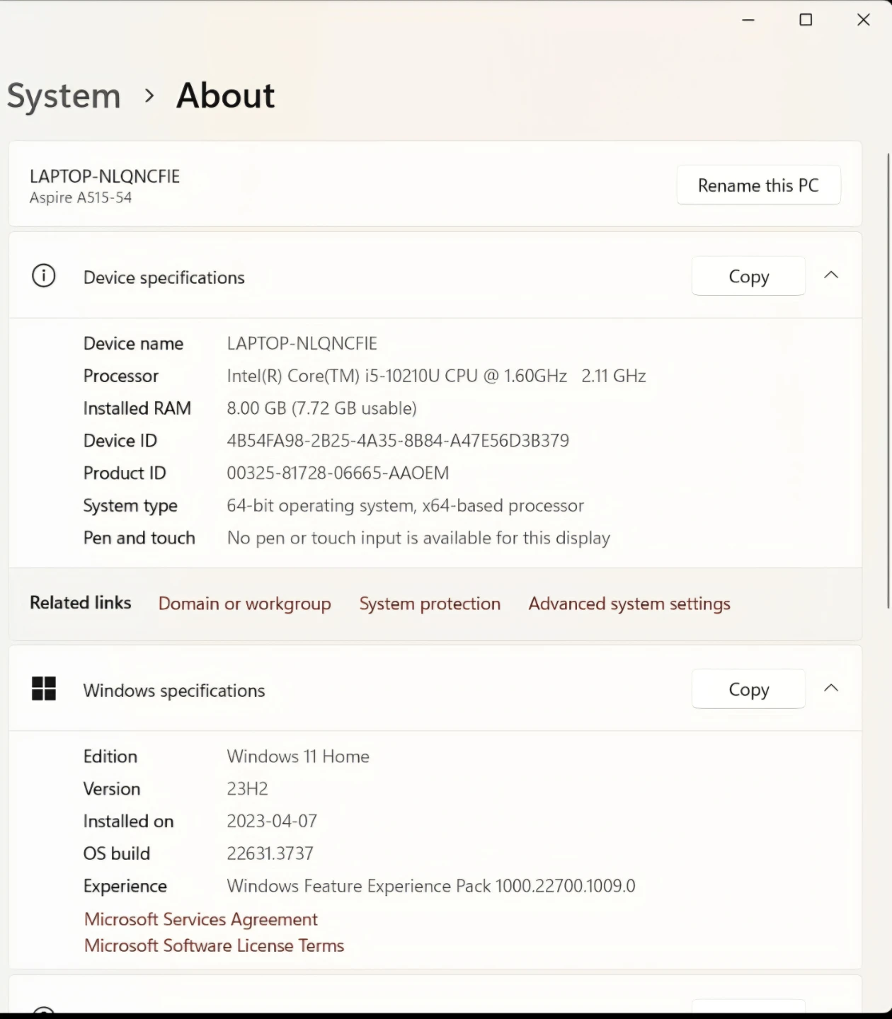Click the Device specifications info icon
Viewport: 892px width, 1019px height.
(x=44, y=276)
